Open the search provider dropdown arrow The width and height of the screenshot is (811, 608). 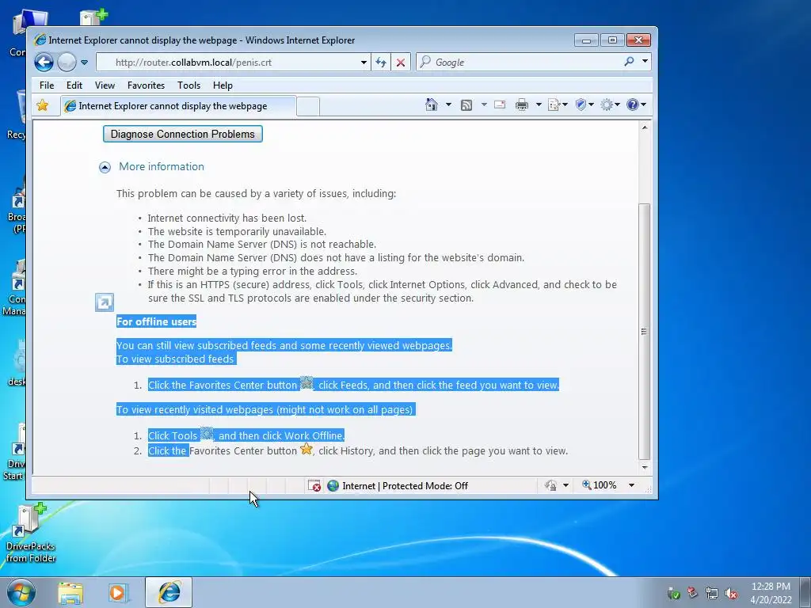point(645,62)
